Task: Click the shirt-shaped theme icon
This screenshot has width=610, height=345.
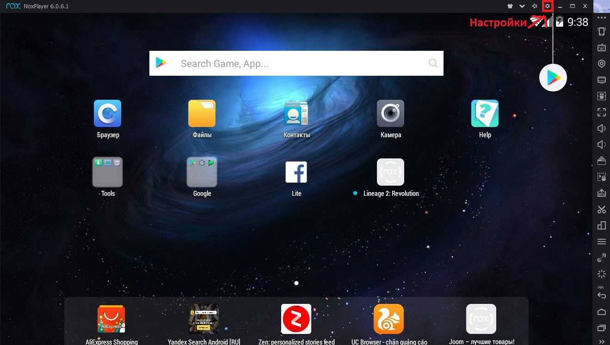Action: [x=510, y=6]
